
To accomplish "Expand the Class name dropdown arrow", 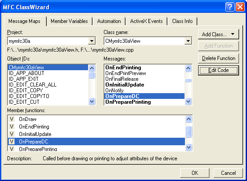I will click(x=188, y=41).
